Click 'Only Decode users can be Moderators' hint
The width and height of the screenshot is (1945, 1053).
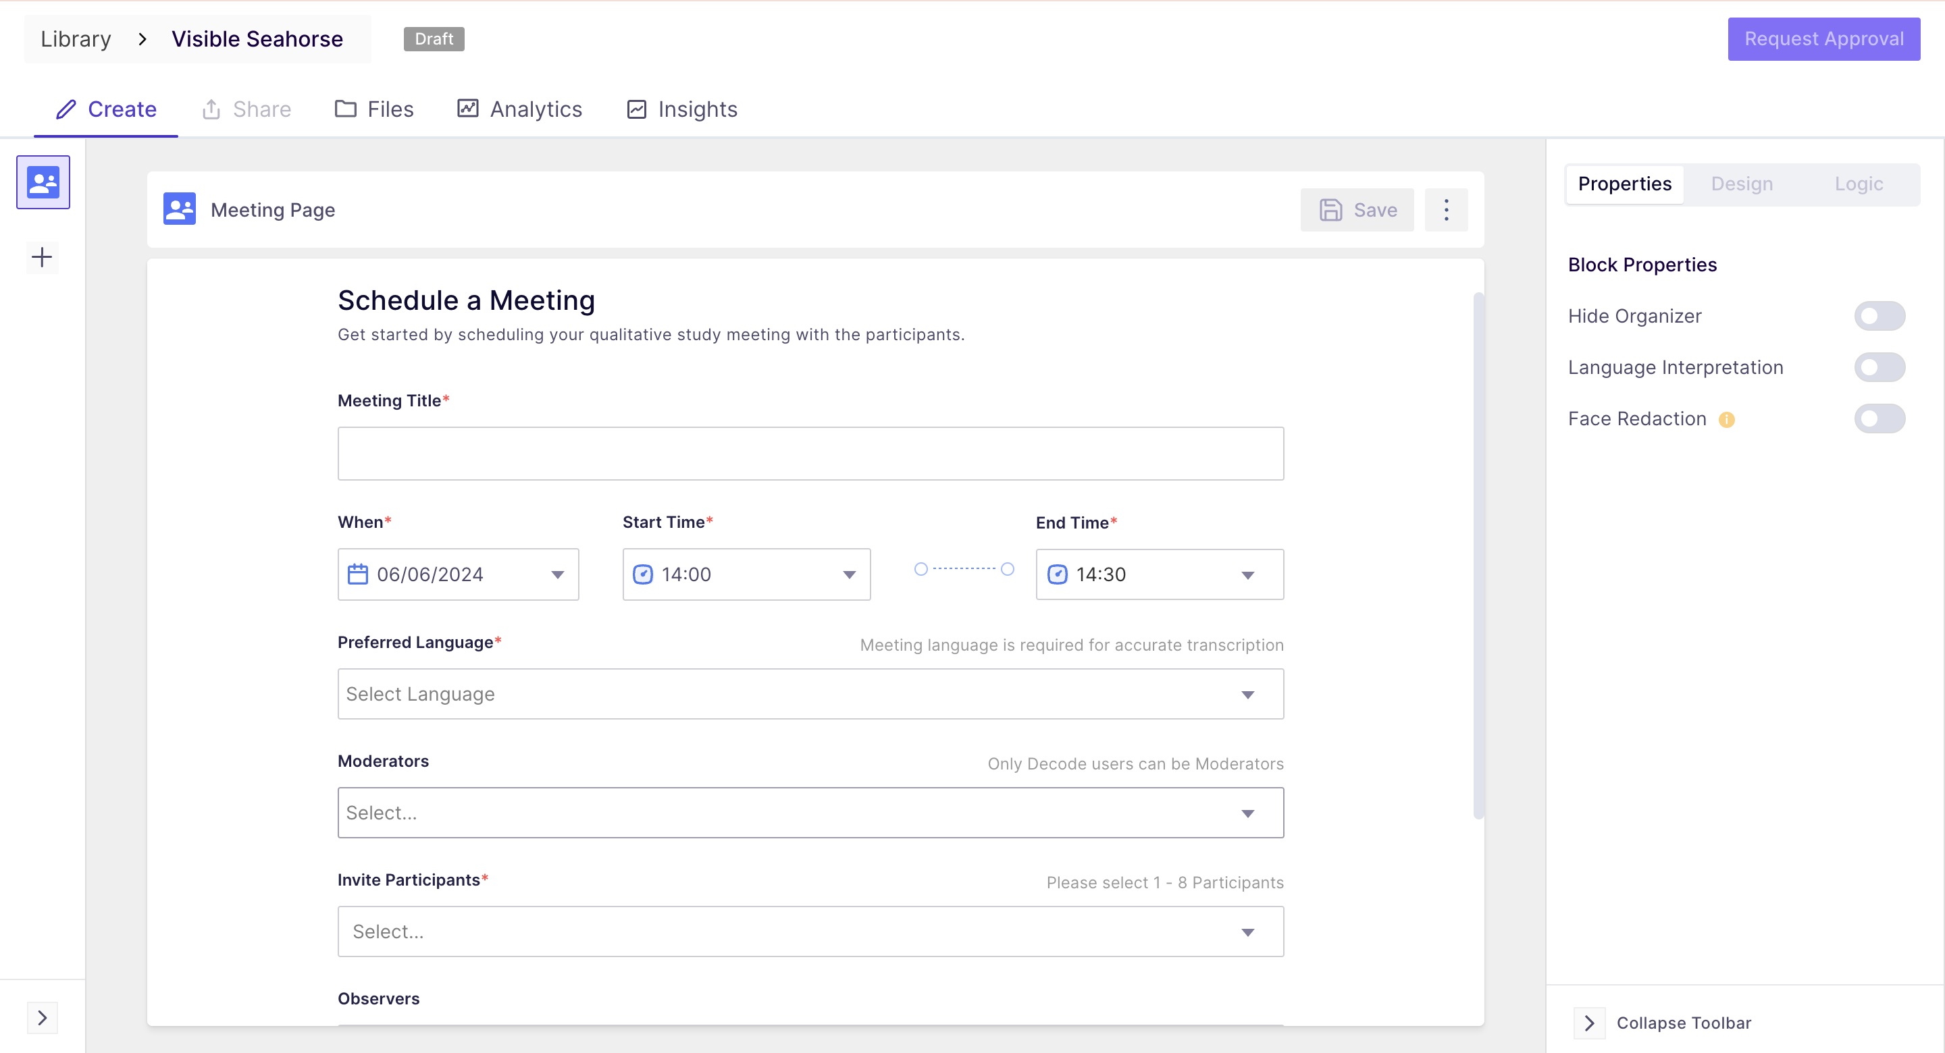click(x=1135, y=764)
